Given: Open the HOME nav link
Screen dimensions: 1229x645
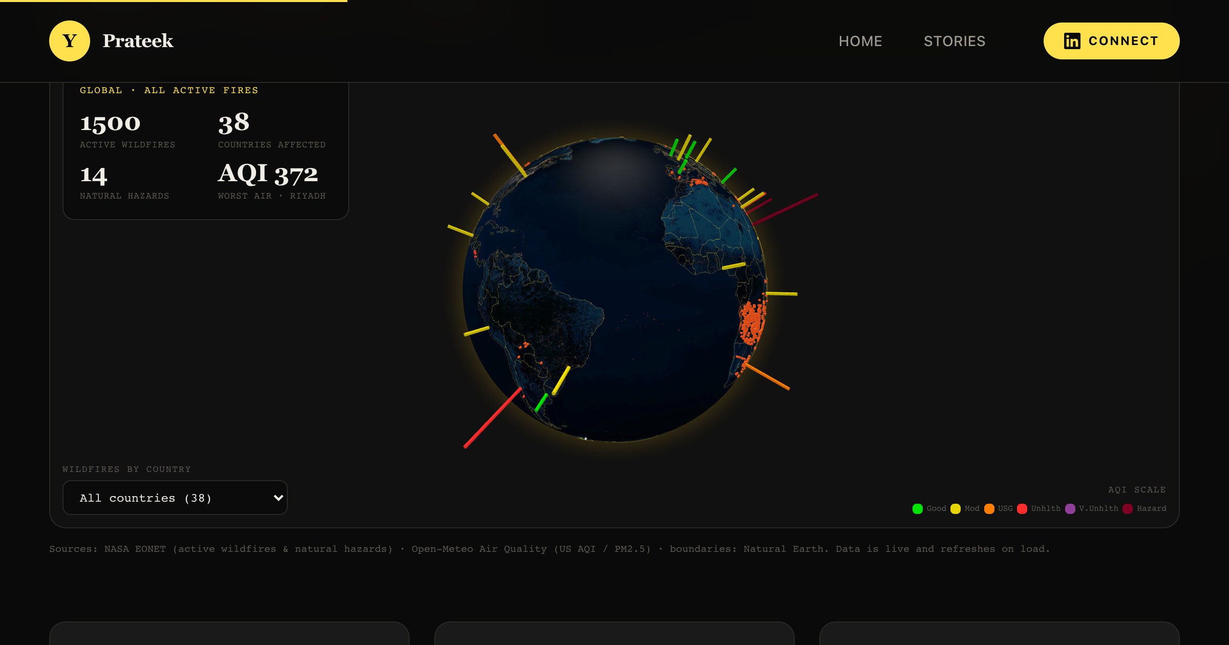Looking at the screenshot, I should pyautogui.click(x=860, y=41).
